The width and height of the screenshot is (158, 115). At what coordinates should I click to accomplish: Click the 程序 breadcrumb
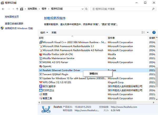(44, 9)
